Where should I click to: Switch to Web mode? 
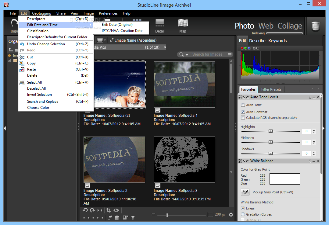click(266, 26)
